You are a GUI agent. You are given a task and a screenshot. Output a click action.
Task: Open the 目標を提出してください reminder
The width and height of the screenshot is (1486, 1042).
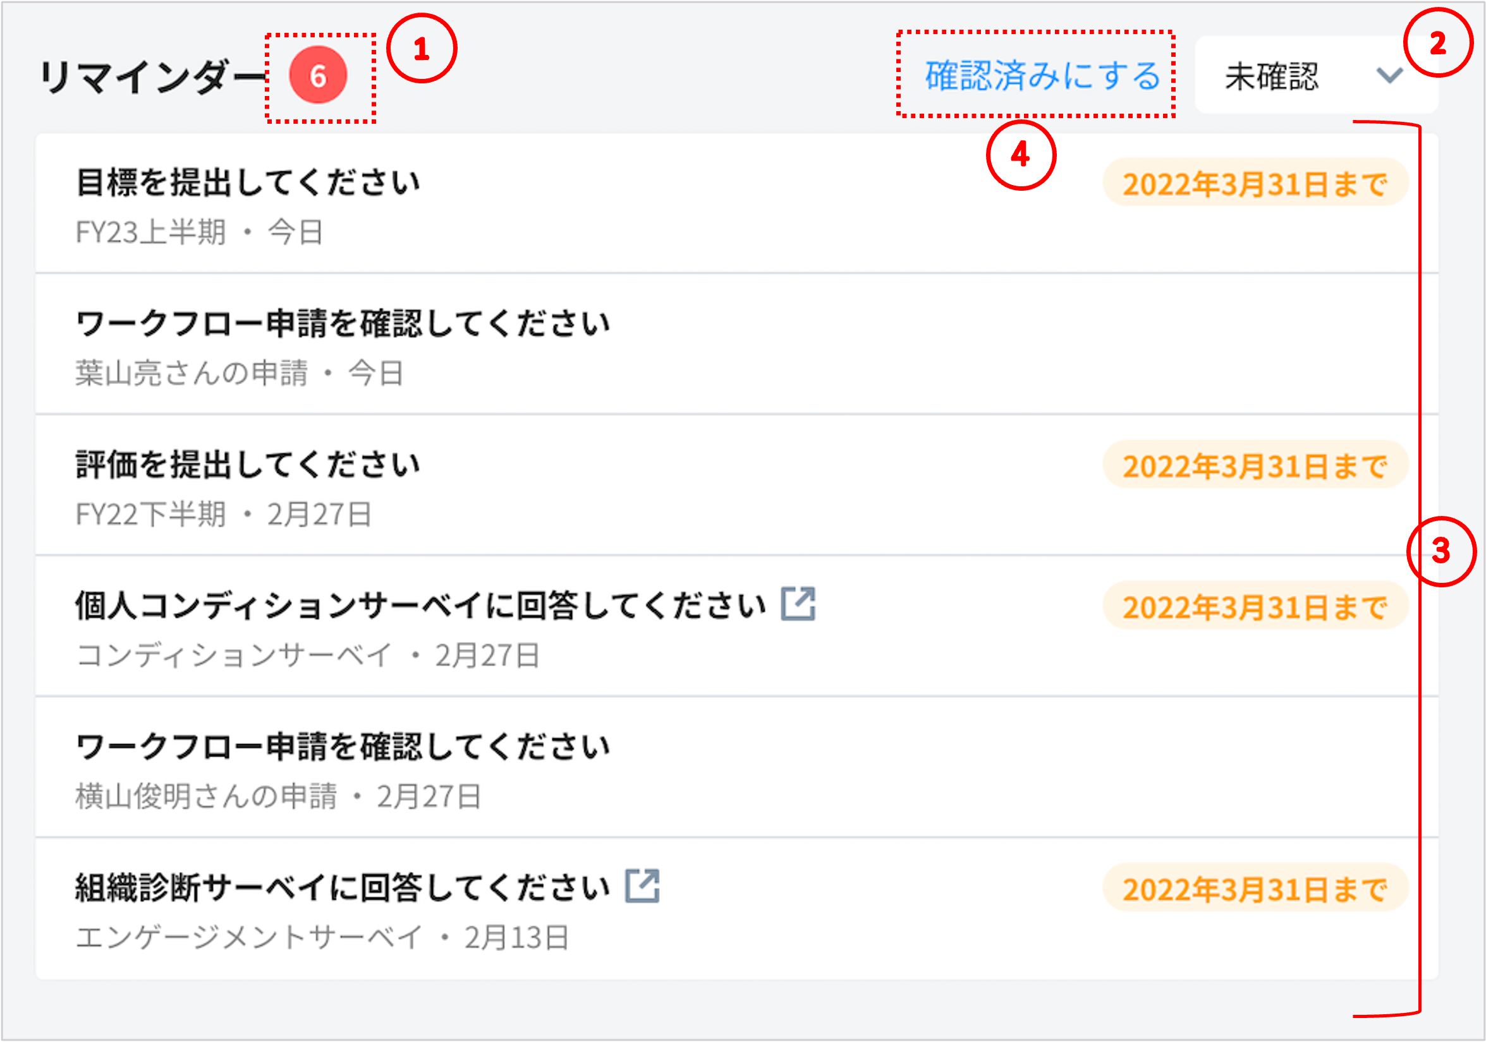pos(248,183)
